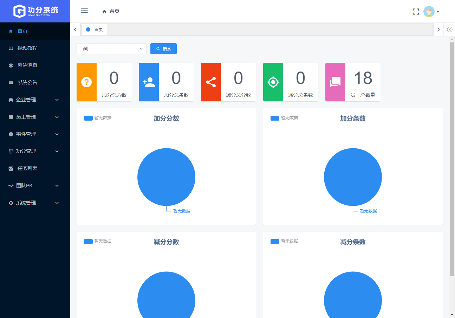Enter fullscreen with the fullscreen icon
This screenshot has height=318, width=455.
(x=416, y=12)
